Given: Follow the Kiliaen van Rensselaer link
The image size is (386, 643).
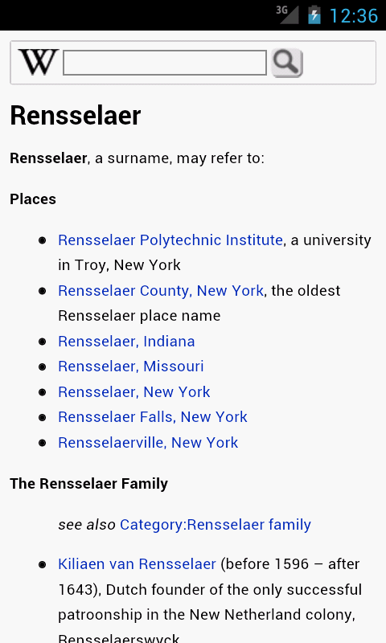Looking at the screenshot, I should click(137, 564).
